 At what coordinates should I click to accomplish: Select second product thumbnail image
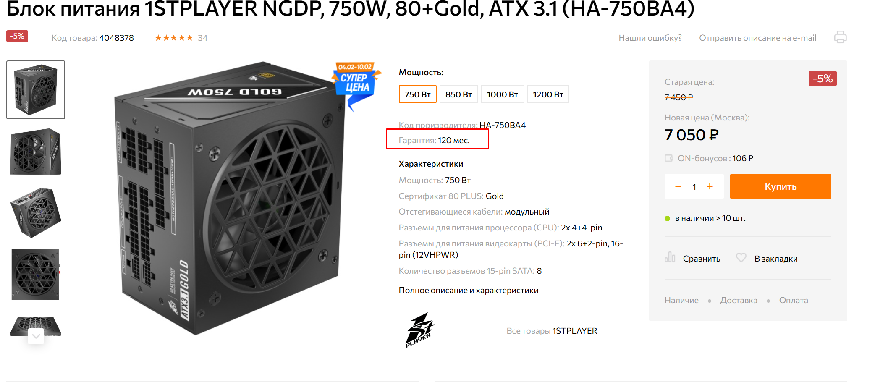[x=36, y=152]
